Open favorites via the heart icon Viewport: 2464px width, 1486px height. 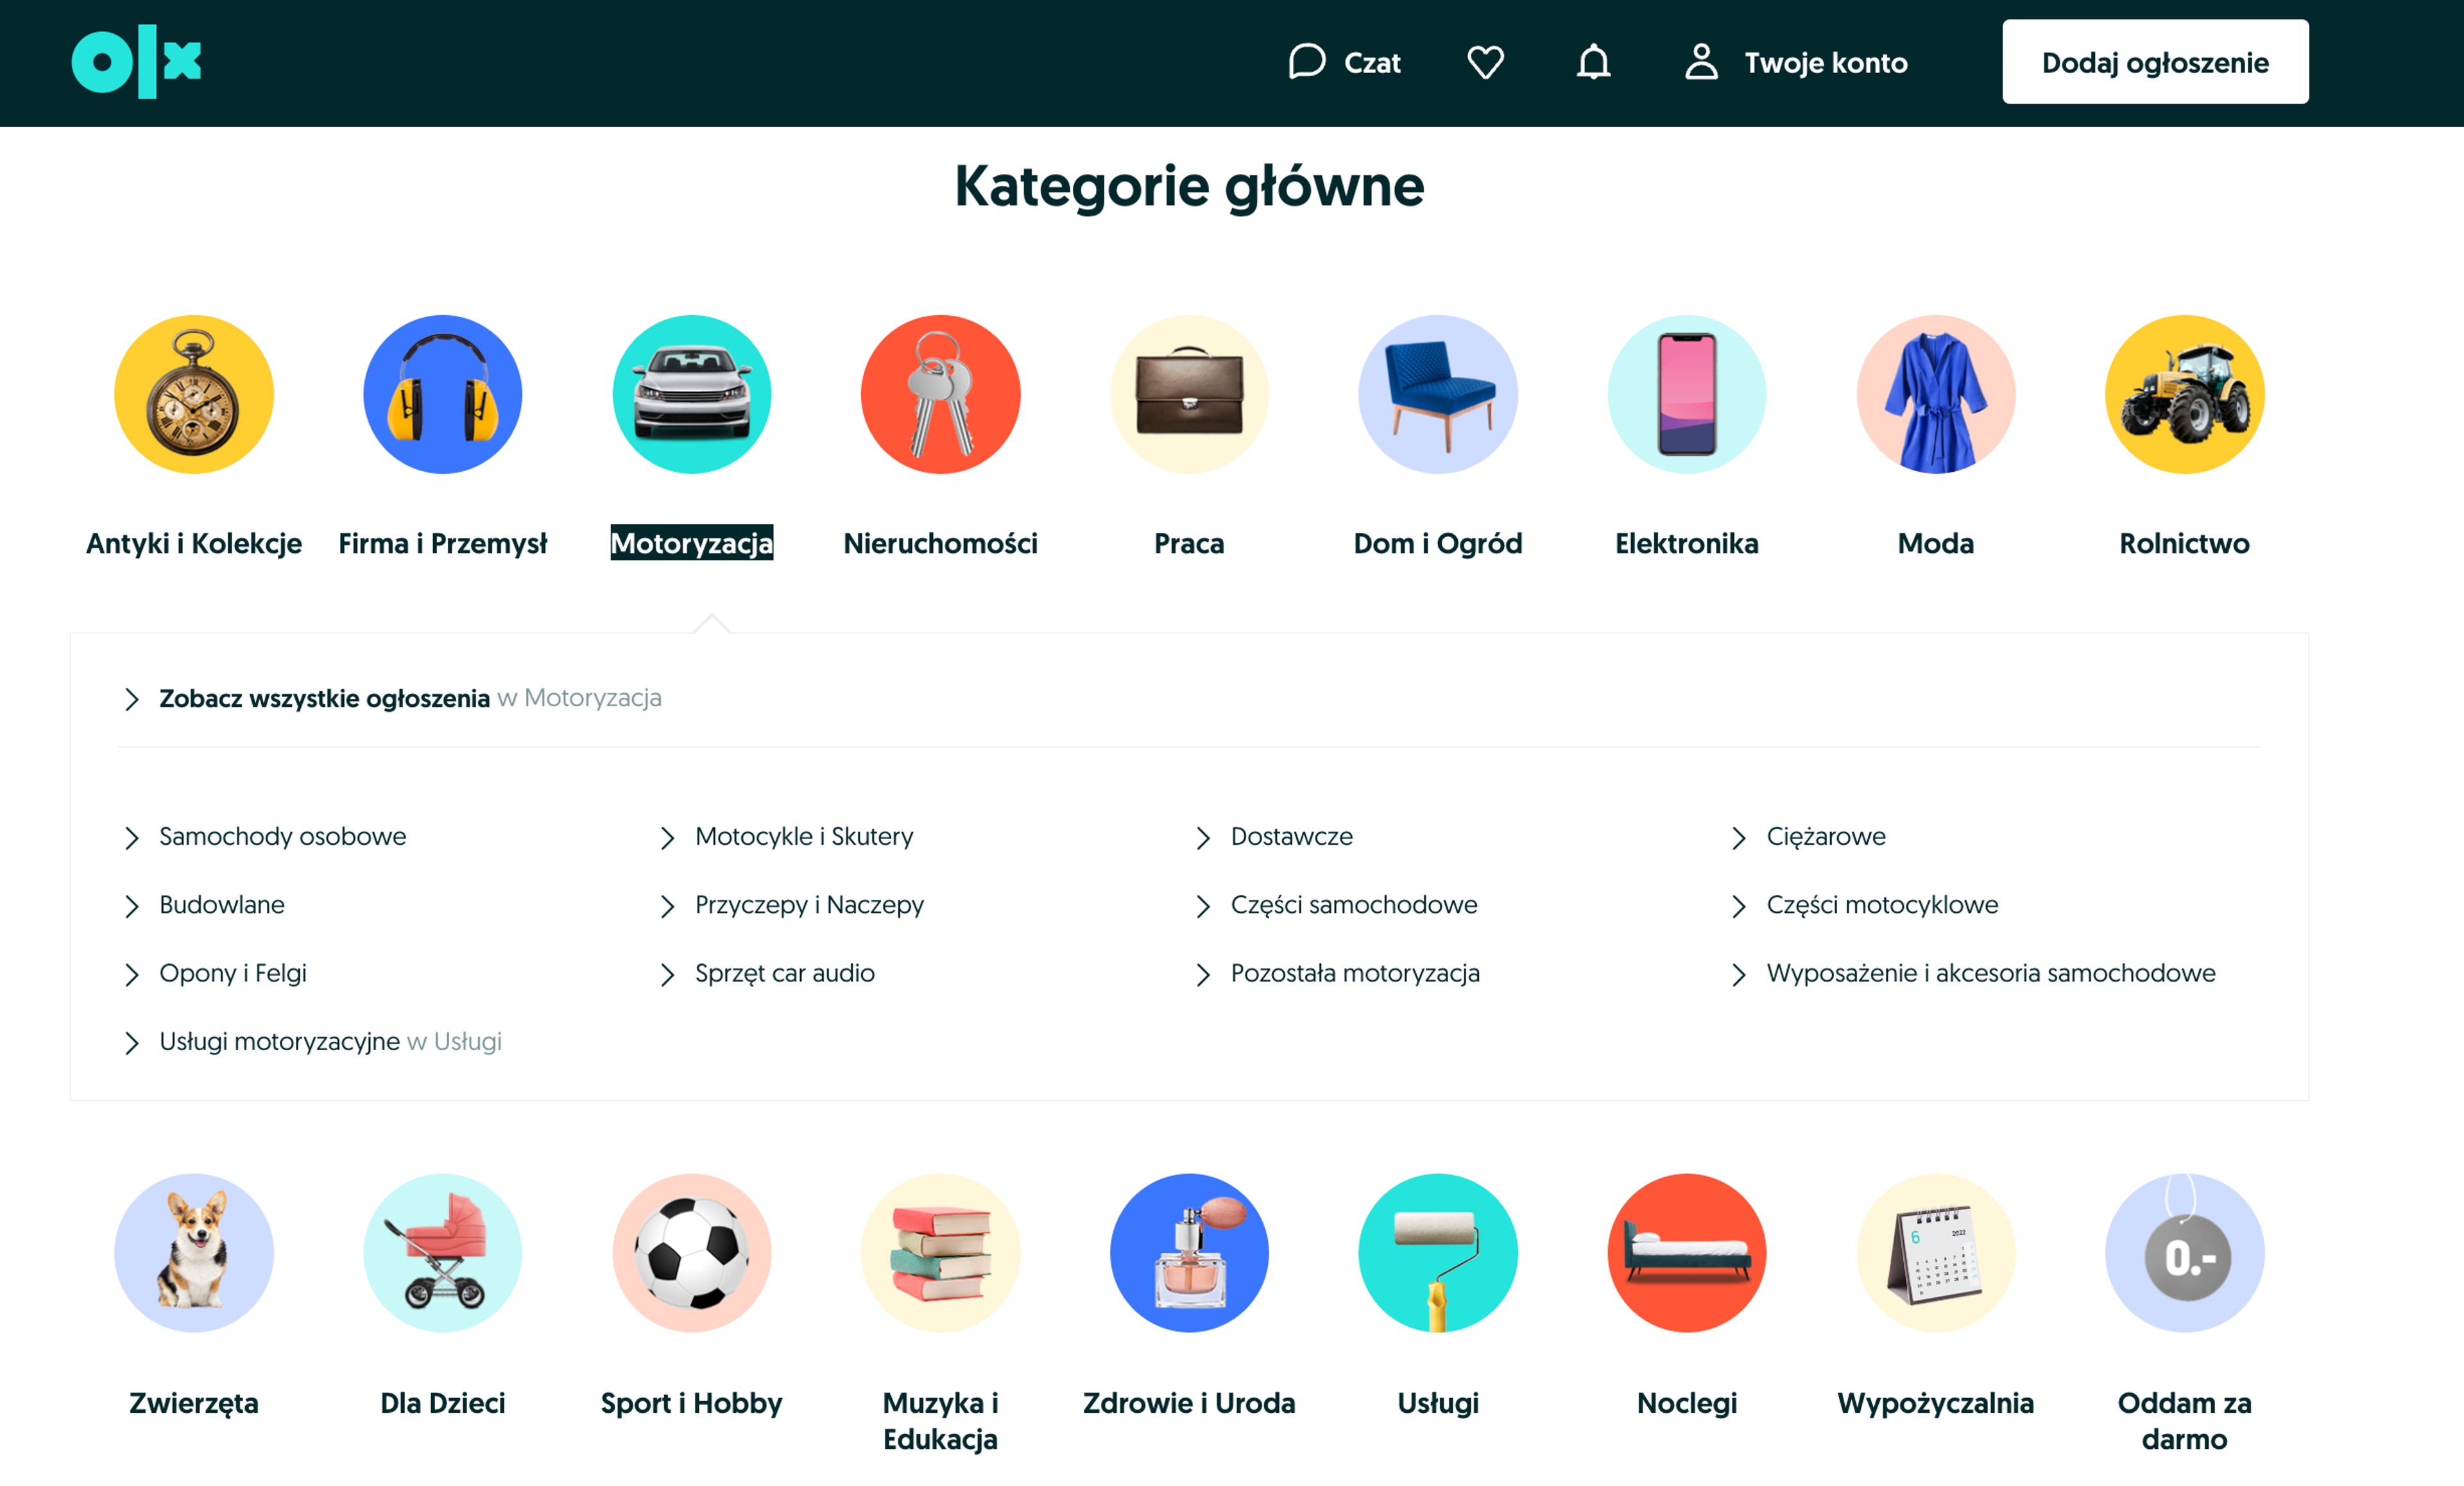(x=1485, y=62)
